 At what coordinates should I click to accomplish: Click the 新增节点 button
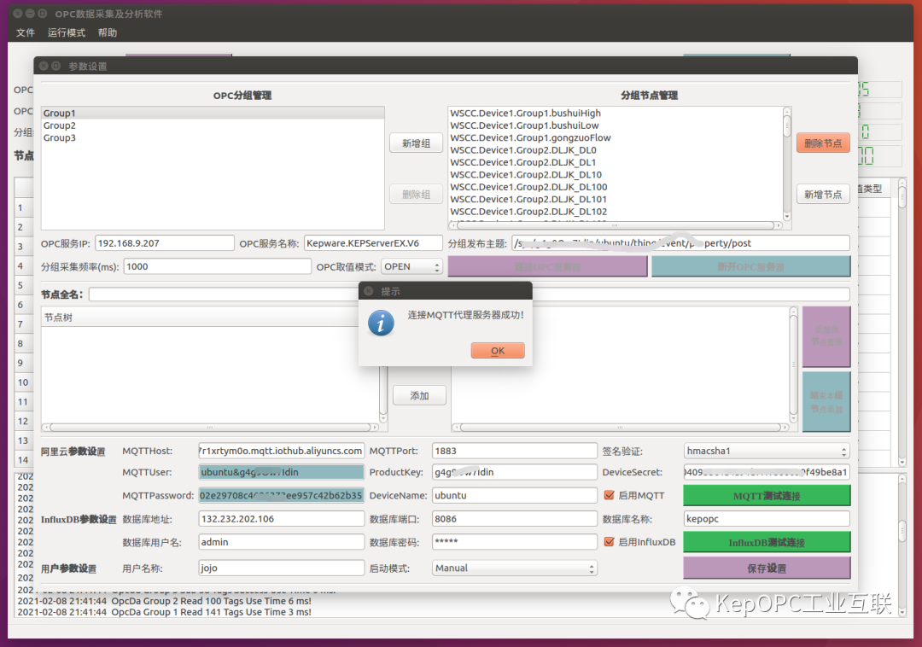coord(823,195)
